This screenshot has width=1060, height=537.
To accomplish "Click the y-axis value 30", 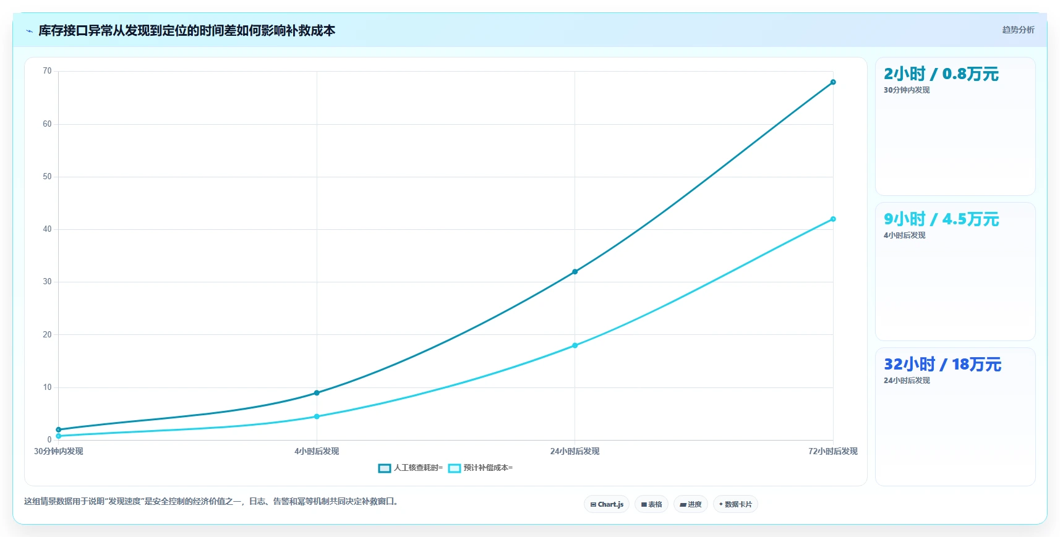I will tap(47, 282).
